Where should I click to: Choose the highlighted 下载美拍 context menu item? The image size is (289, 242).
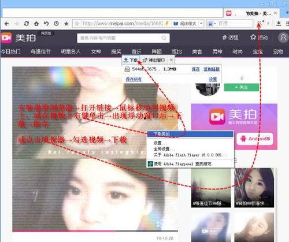[x=190, y=134]
